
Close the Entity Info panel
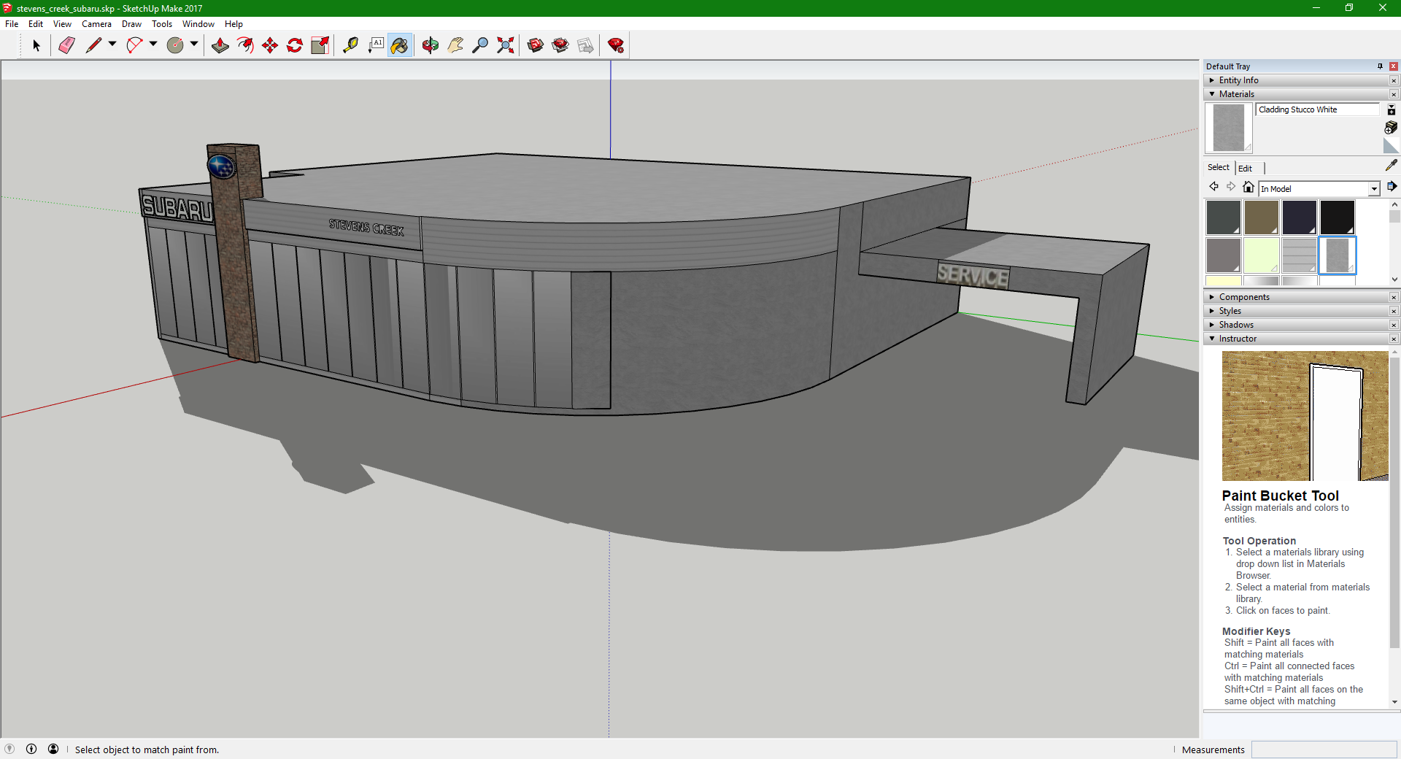click(1394, 80)
